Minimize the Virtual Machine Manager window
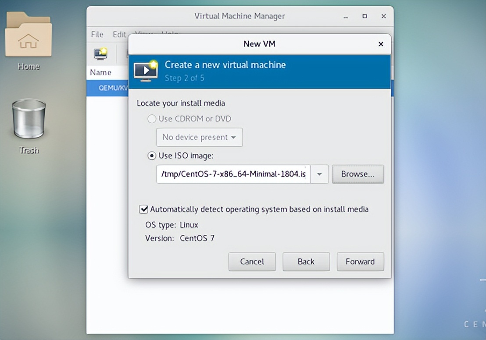The image size is (486, 340). pos(346,16)
